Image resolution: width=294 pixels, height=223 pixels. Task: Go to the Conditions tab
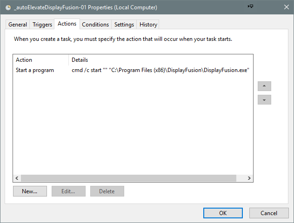tap(95, 25)
